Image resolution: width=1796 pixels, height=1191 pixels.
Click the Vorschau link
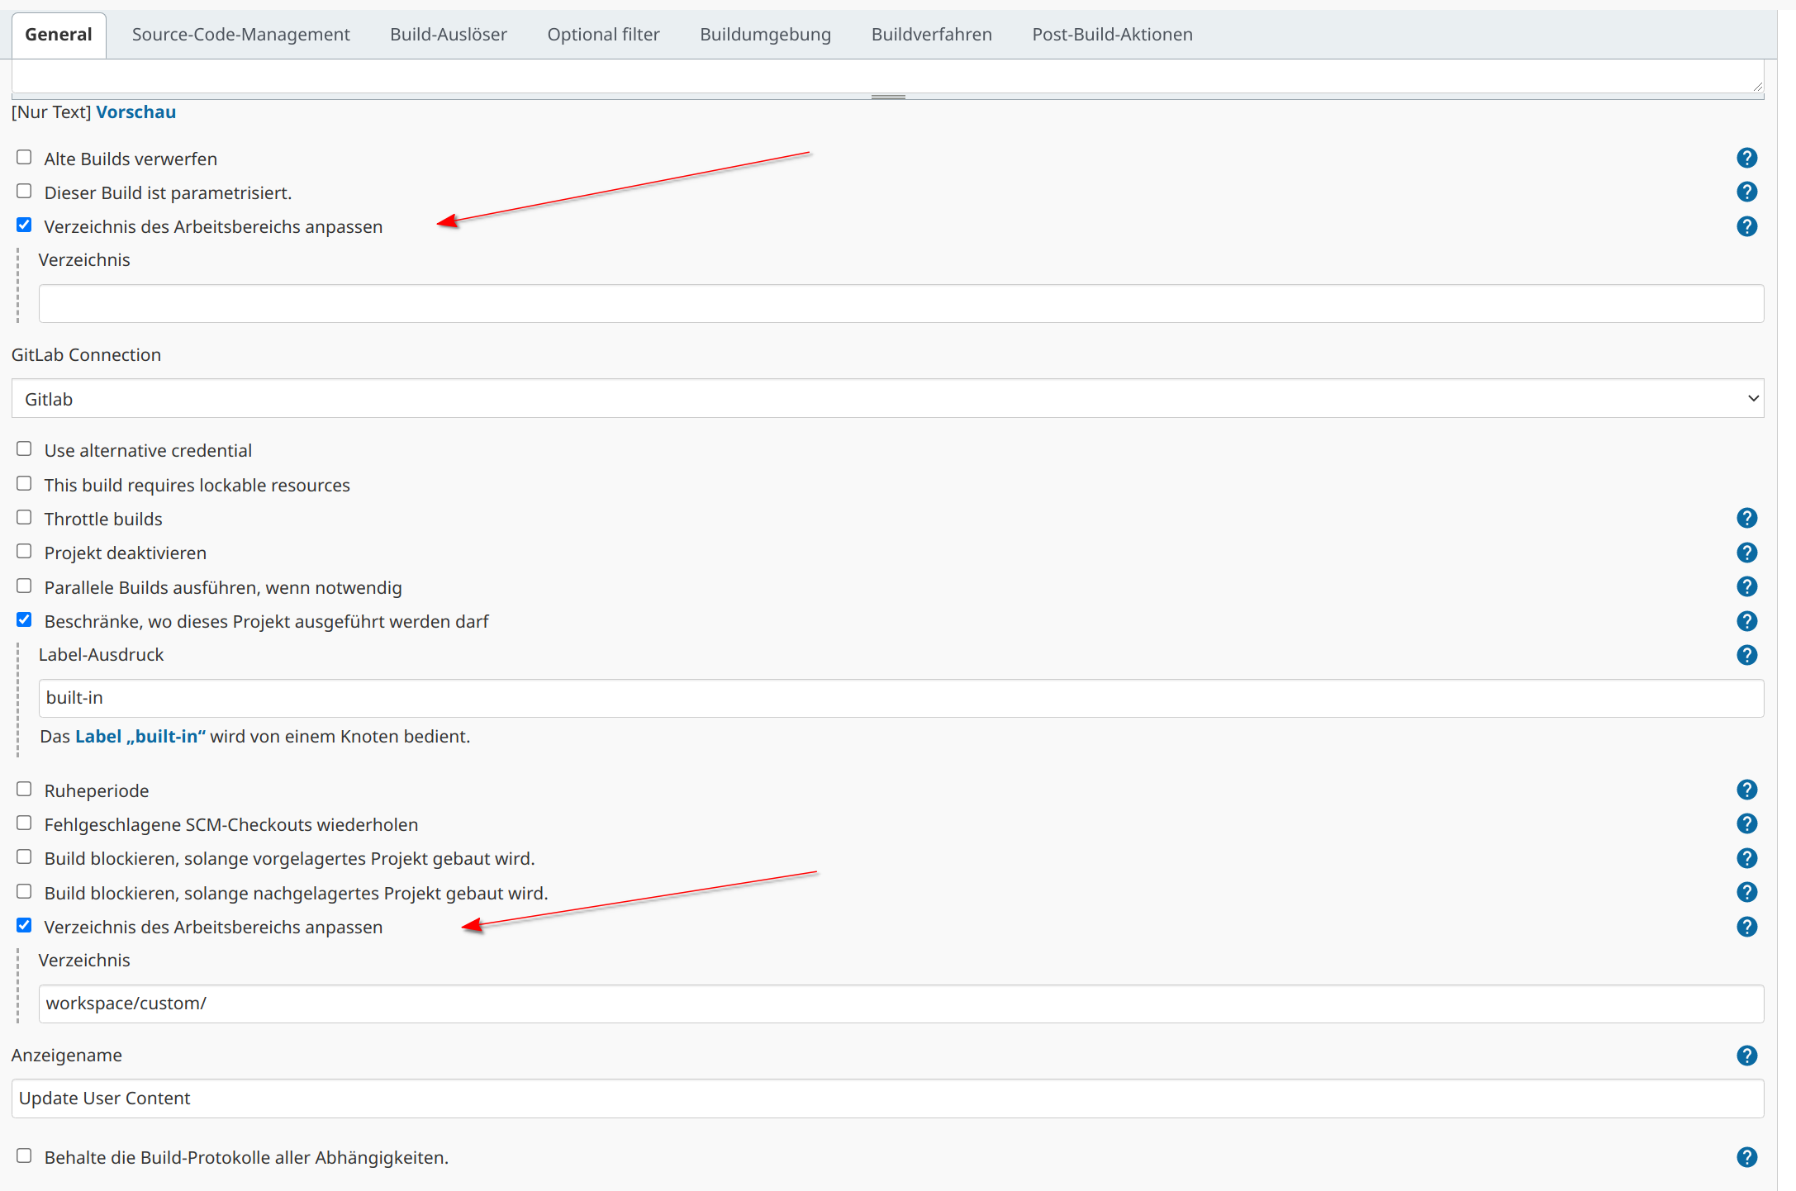point(135,112)
